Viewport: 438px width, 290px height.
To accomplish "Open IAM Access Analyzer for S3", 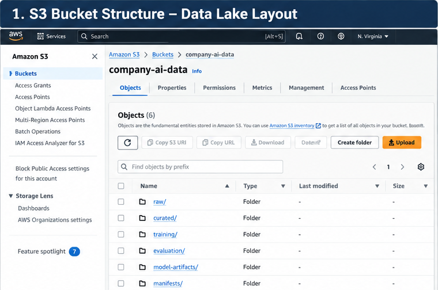I will (50, 143).
